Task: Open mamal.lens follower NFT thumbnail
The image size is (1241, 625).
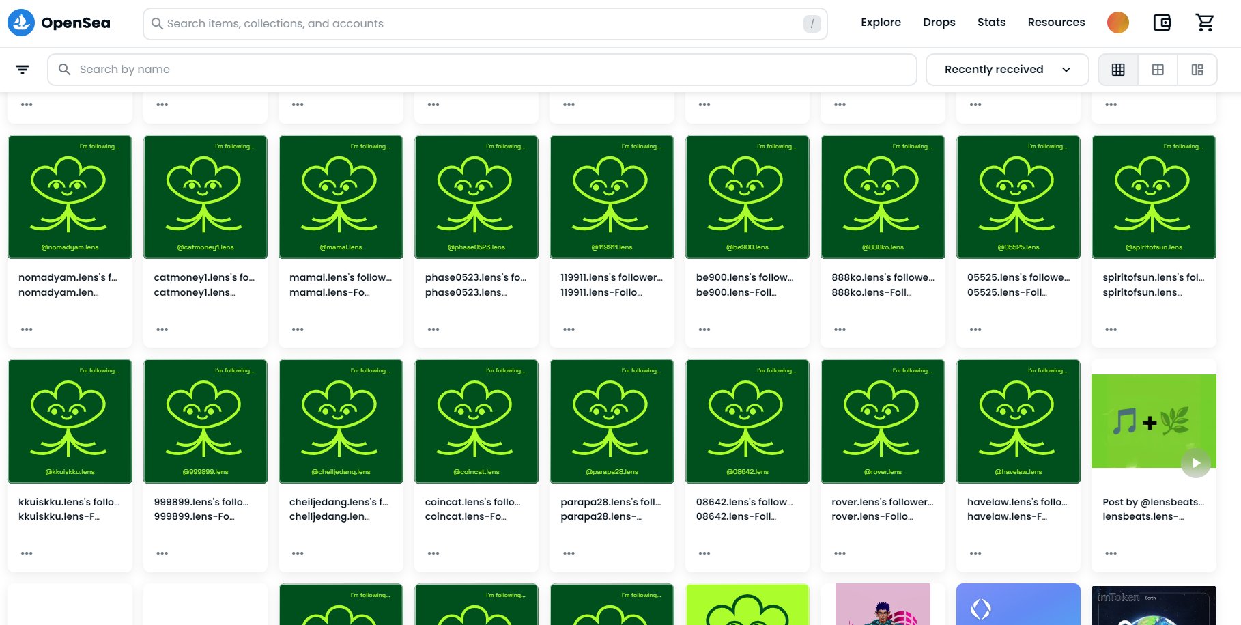Action: [x=341, y=197]
